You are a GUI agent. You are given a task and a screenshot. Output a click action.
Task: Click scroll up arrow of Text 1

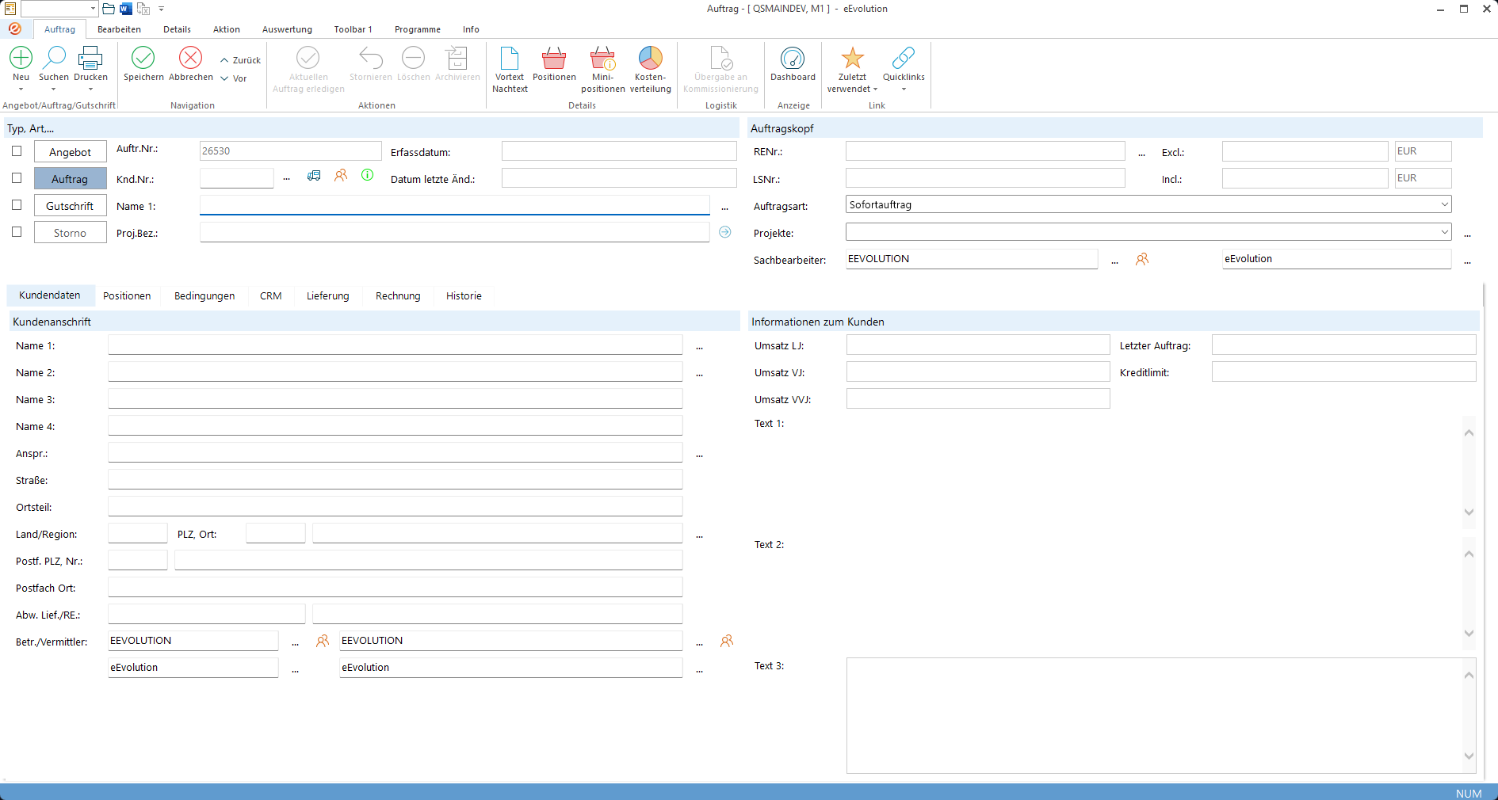pyautogui.click(x=1469, y=432)
